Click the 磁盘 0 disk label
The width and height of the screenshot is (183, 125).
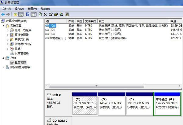(x=56, y=95)
